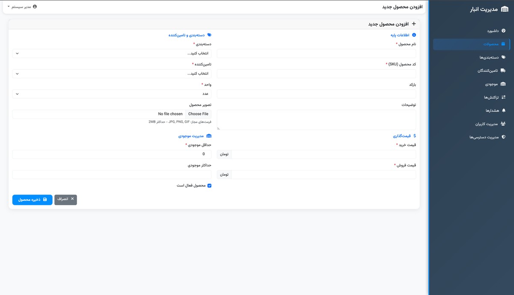Open the دسته‌بندی category dropdown
This screenshot has height=295, width=514.
click(112, 53)
